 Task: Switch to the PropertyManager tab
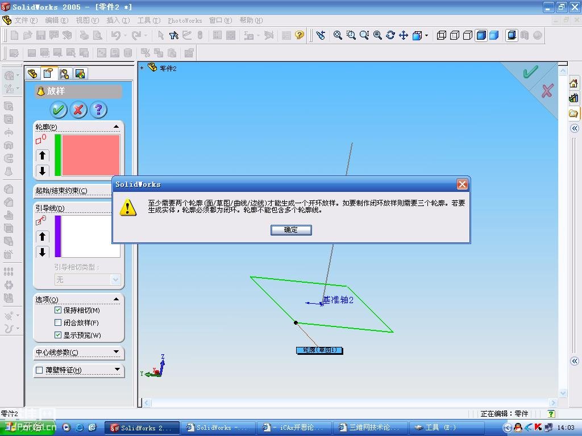(x=48, y=73)
